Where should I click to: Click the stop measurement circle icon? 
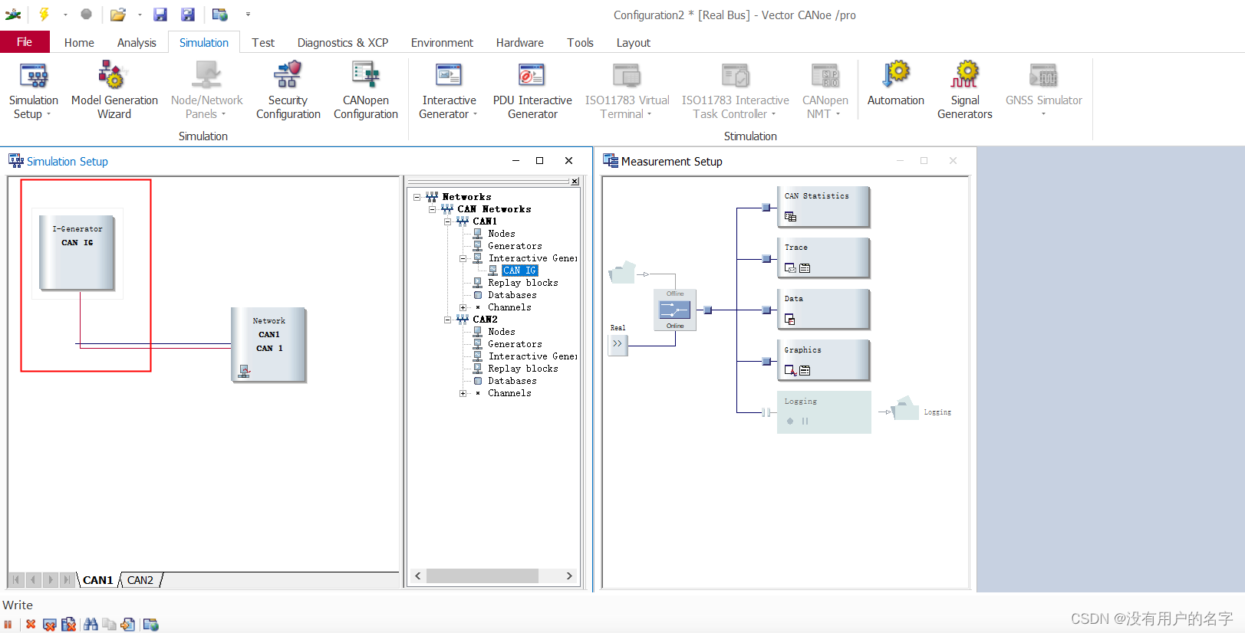pyautogui.click(x=87, y=14)
